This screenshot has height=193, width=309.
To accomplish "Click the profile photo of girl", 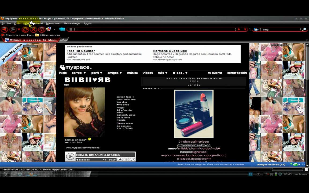I will click(84, 112).
